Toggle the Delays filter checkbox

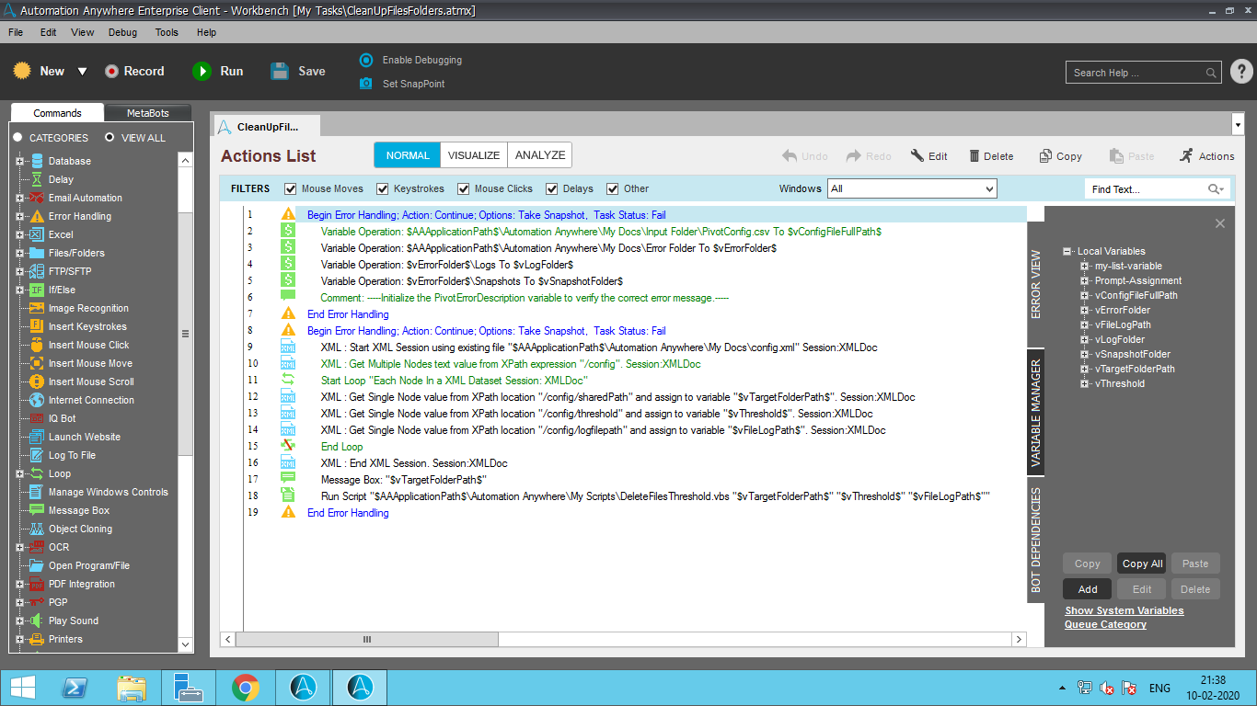[552, 189]
